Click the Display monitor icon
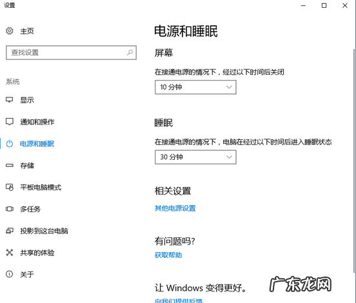This screenshot has width=356, height=303. pos(9,100)
